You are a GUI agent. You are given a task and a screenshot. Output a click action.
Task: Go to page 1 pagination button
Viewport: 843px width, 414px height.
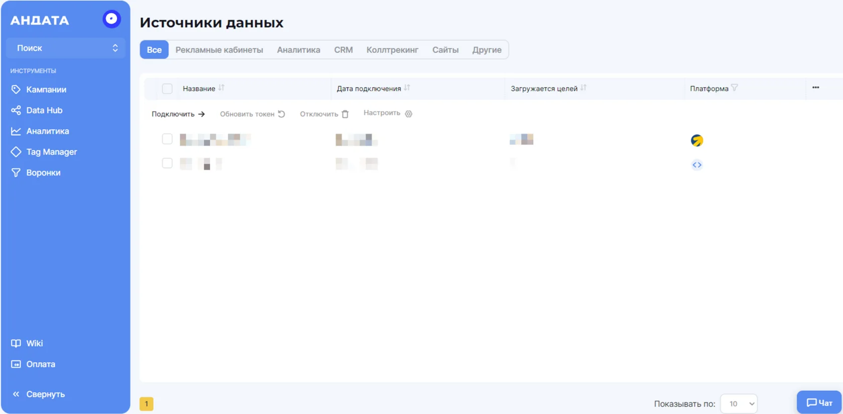pos(147,404)
